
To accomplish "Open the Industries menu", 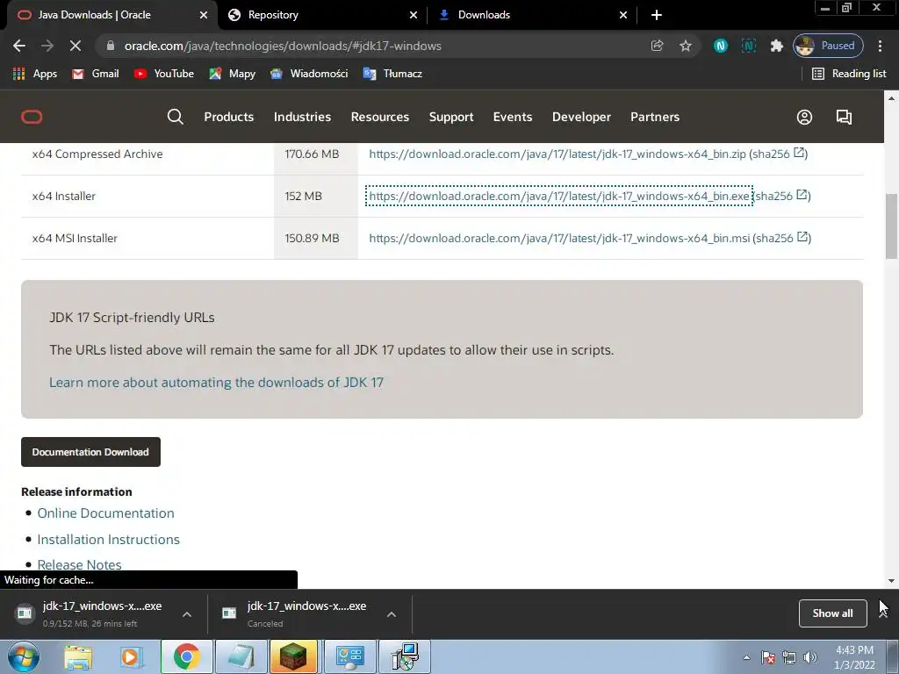I will (302, 117).
